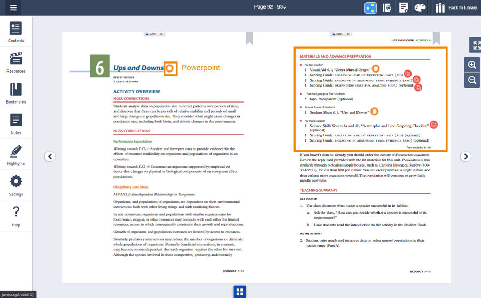Click the add note icon
The width and height of the screenshot is (481, 298).
tap(404, 7)
